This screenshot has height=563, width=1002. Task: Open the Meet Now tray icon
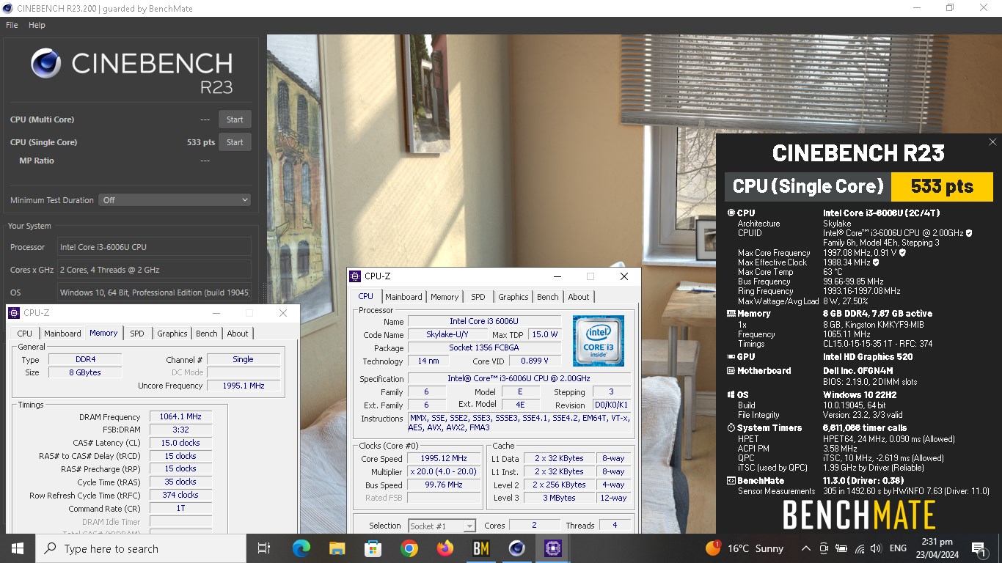[x=824, y=548]
